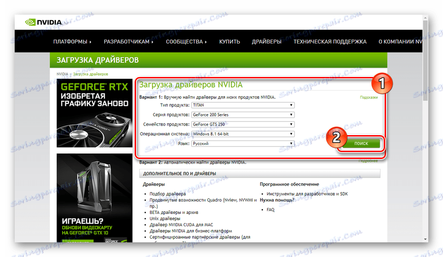Open О КОМПАНИИ NVIDIA nav item
The width and height of the screenshot is (443, 257).
point(400,42)
